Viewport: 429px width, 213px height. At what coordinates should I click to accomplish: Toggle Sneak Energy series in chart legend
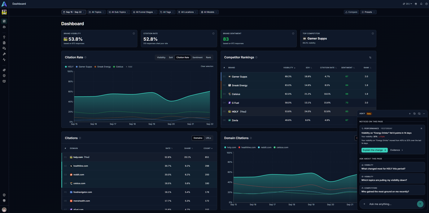click(103, 66)
